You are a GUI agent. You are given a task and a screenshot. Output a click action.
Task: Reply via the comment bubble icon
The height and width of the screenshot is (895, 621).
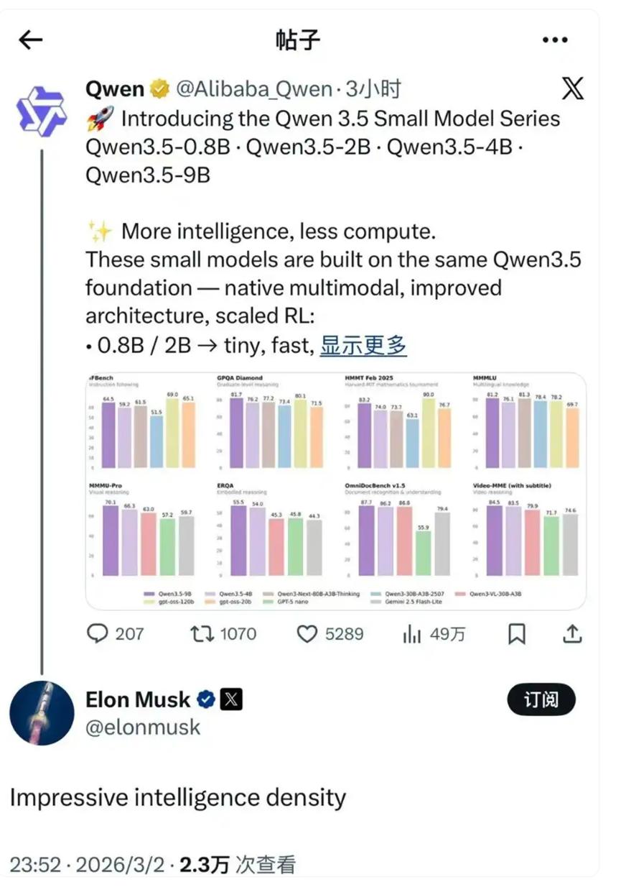97,633
